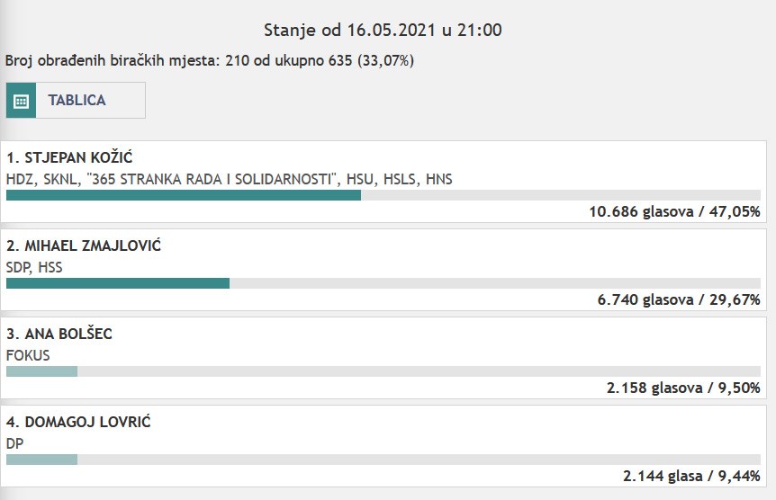Click the Stanje od 16.05.2021 heading
The width and height of the screenshot is (776, 500).
[x=383, y=31]
